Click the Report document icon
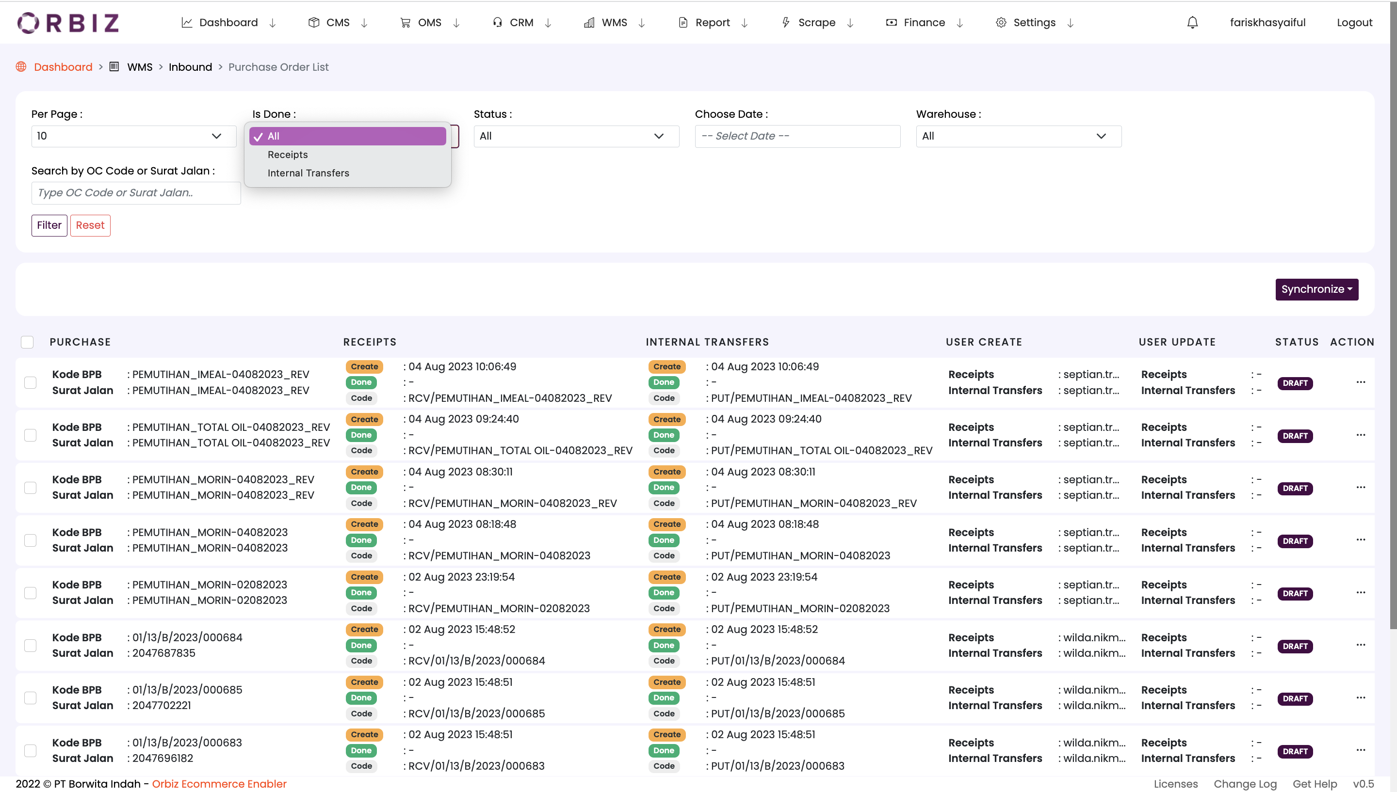This screenshot has height=792, width=1397. 682,22
